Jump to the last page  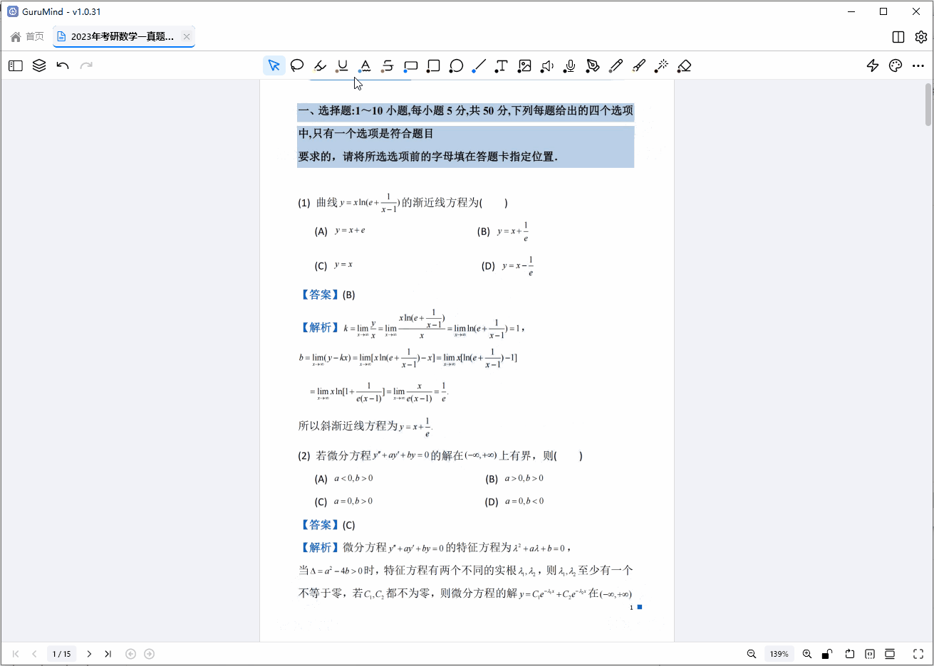click(108, 654)
